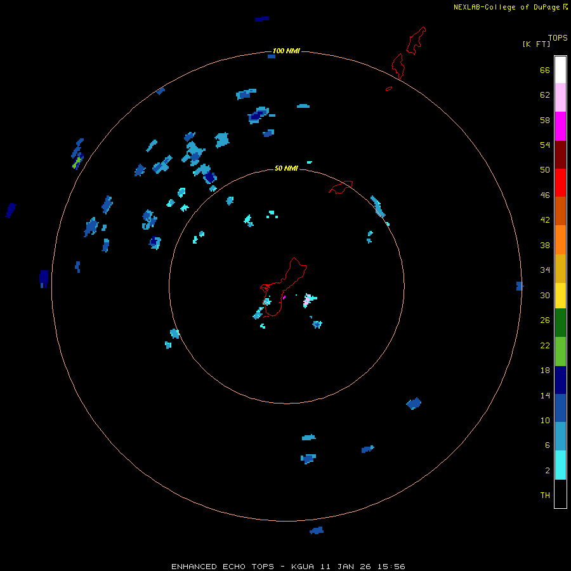Click the "NEXLAB-College of DuPage" credit text
The height and width of the screenshot is (571, 571).
point(506,7)
